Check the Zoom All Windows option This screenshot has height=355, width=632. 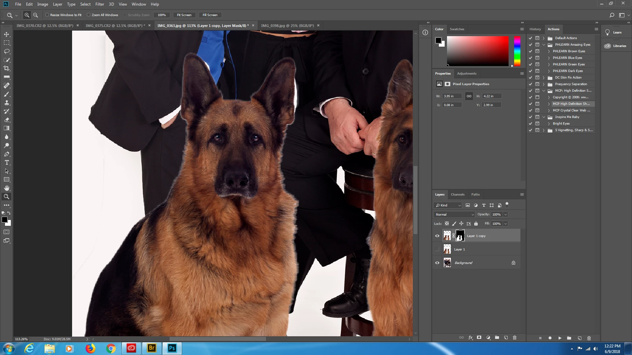click(89, 15)
